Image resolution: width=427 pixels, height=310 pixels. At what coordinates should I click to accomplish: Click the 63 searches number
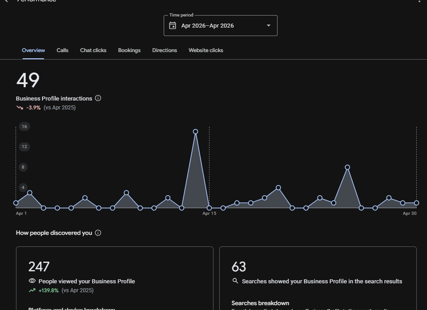pyautogui.click(x=239, y=267)
